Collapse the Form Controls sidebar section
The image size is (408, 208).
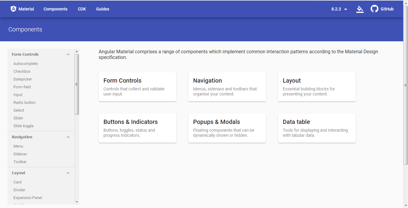pyautogui.click(x=68, y=54)
